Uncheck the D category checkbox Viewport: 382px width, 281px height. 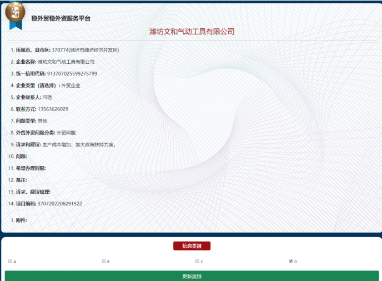click(x=291, y=261)
